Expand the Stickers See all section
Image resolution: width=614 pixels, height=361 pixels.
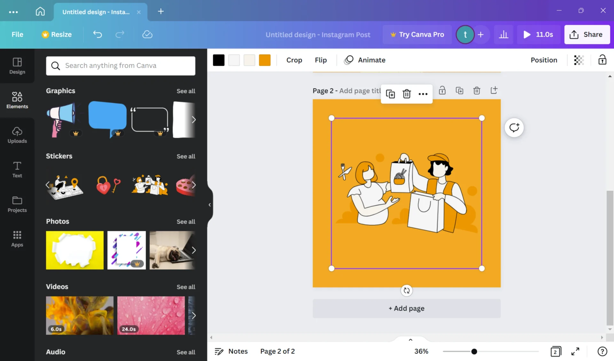185,156
